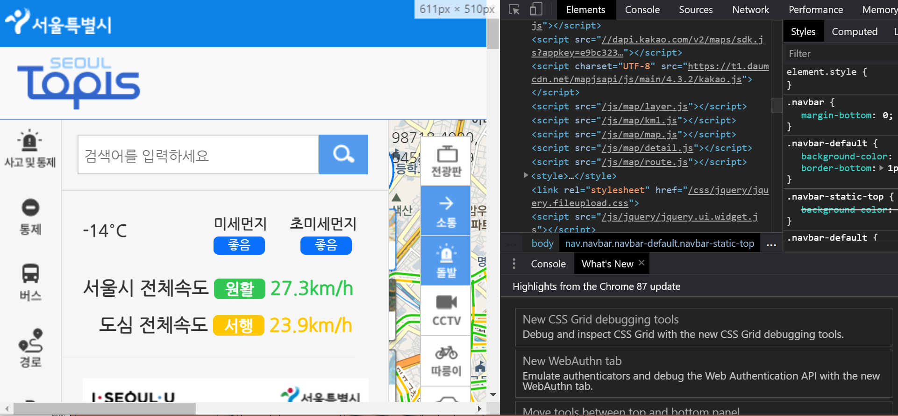Open the 경로 route sidebar icon
Viewport: 898px width, 416px height.
coord(30,348)
